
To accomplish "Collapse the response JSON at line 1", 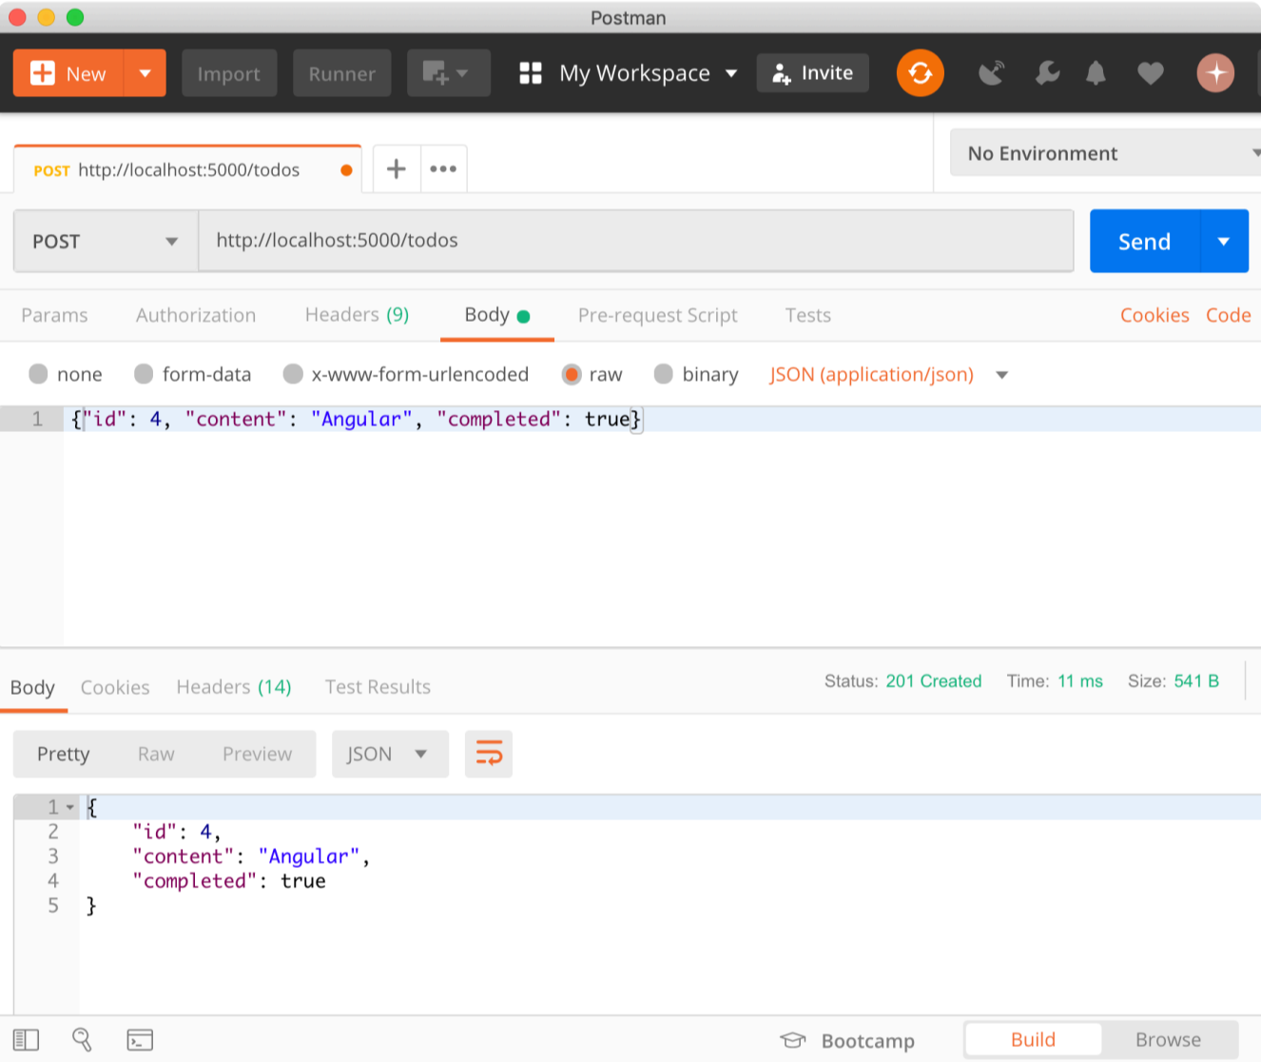I will click(69, 807).
